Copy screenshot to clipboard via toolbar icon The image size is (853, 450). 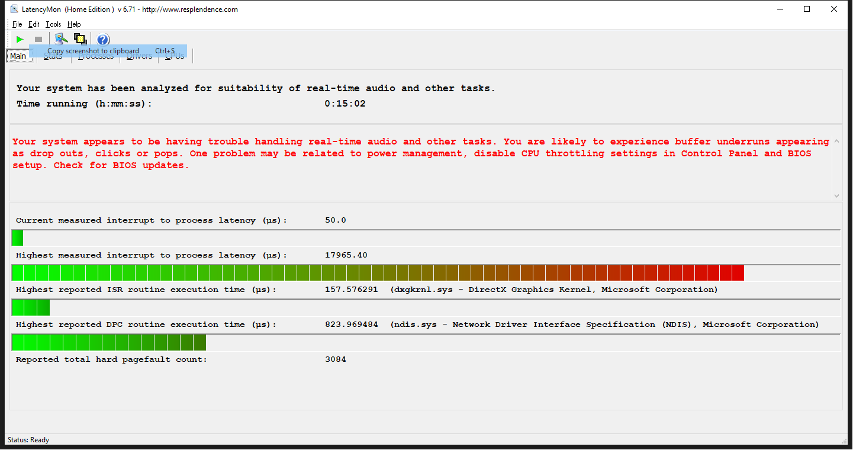coord(81,38)
